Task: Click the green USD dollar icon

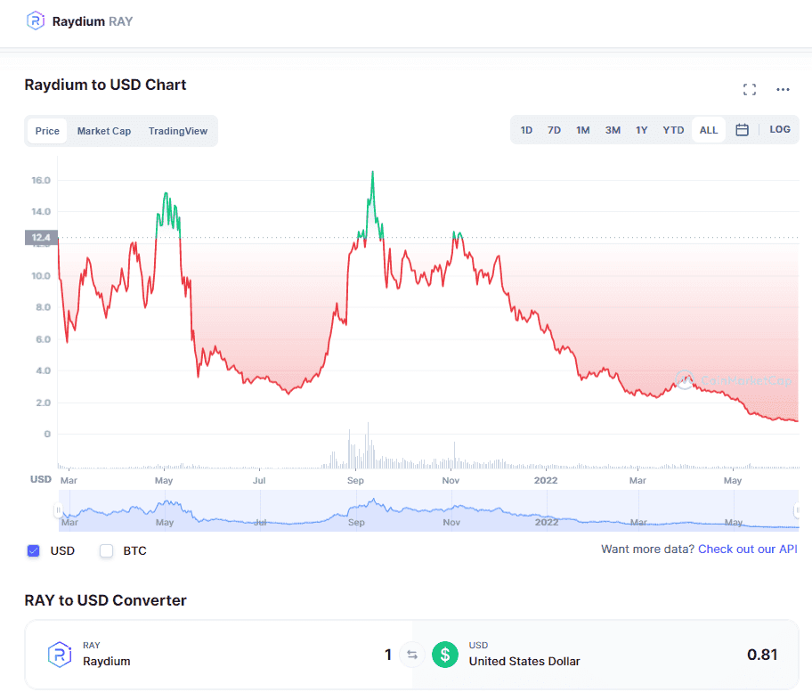Action: click(x=445, y=655)
